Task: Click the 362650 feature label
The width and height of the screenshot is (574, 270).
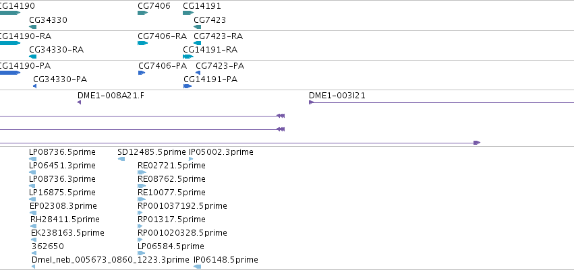Action: tap(48, 246)
